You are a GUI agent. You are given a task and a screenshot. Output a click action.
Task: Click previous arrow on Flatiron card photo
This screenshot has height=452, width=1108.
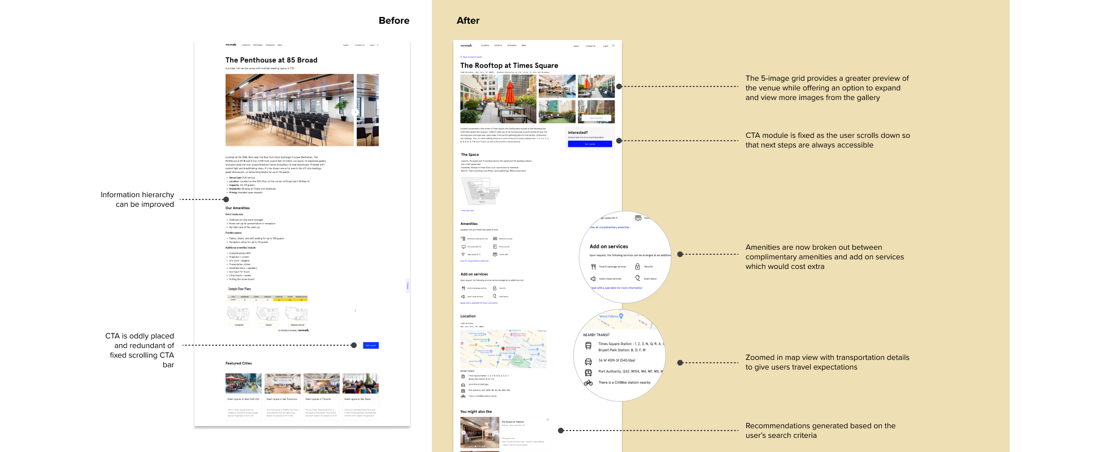click(464, 433)
